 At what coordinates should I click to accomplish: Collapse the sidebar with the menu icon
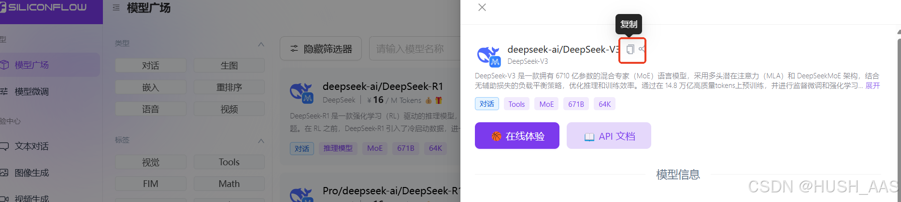pyautogui.click(x=116, y=8)
